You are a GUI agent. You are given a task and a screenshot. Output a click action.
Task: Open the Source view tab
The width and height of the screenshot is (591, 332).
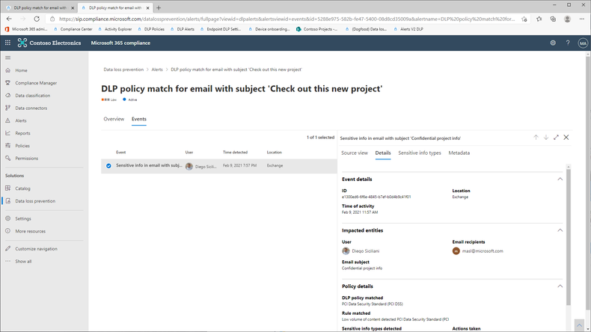pos(355,153)
